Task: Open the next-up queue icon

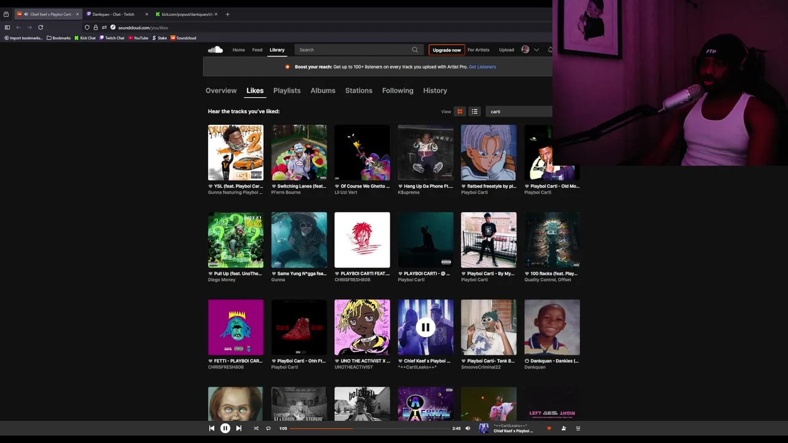Action: click(578, 428)
